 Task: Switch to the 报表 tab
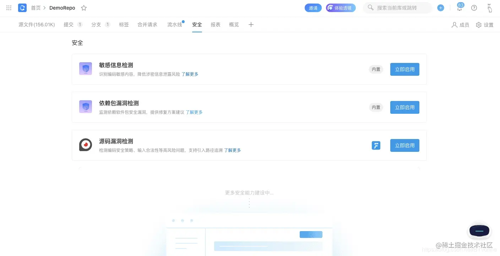tap(216, 25)
